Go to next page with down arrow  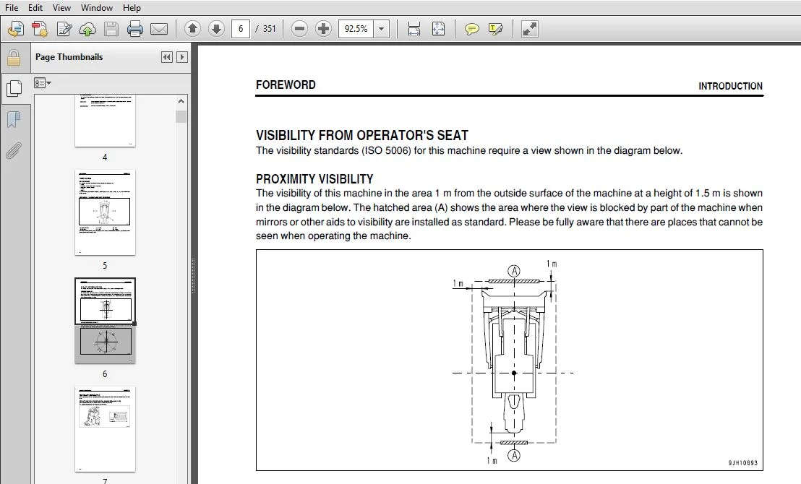pos(217,29)
